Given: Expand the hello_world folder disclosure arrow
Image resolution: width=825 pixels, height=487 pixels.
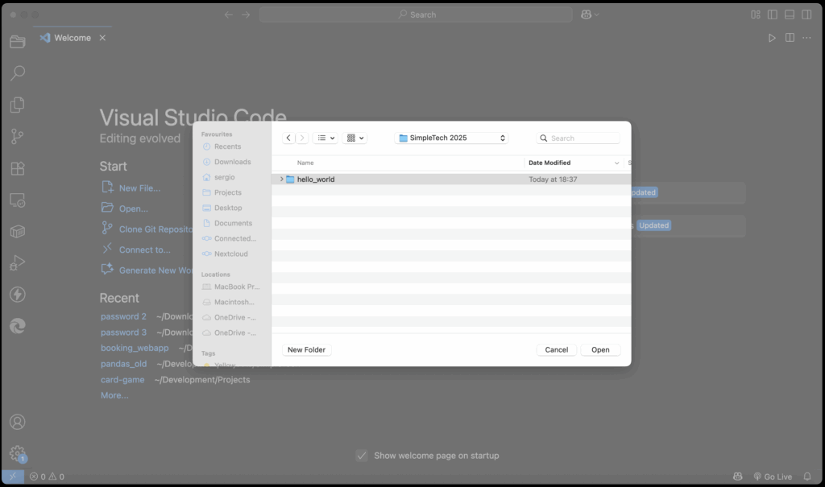Looking at the screenshot, I should [281, 180].
